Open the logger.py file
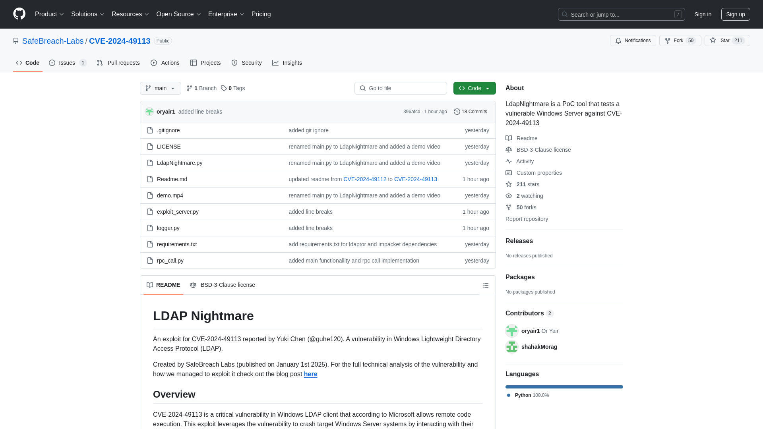The height and width of the screenshot is (429, 763). tap(168, 228)
